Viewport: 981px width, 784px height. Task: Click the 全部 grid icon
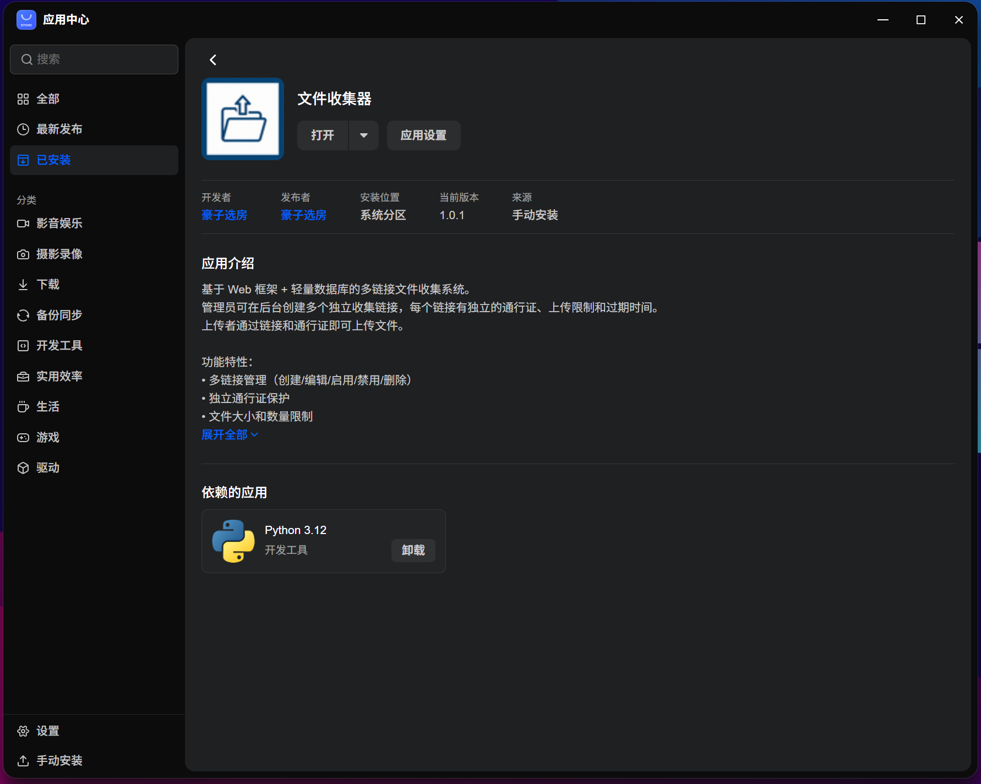coord(23,99)
